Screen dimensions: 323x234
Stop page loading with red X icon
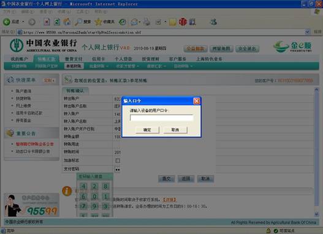[47, 22]
